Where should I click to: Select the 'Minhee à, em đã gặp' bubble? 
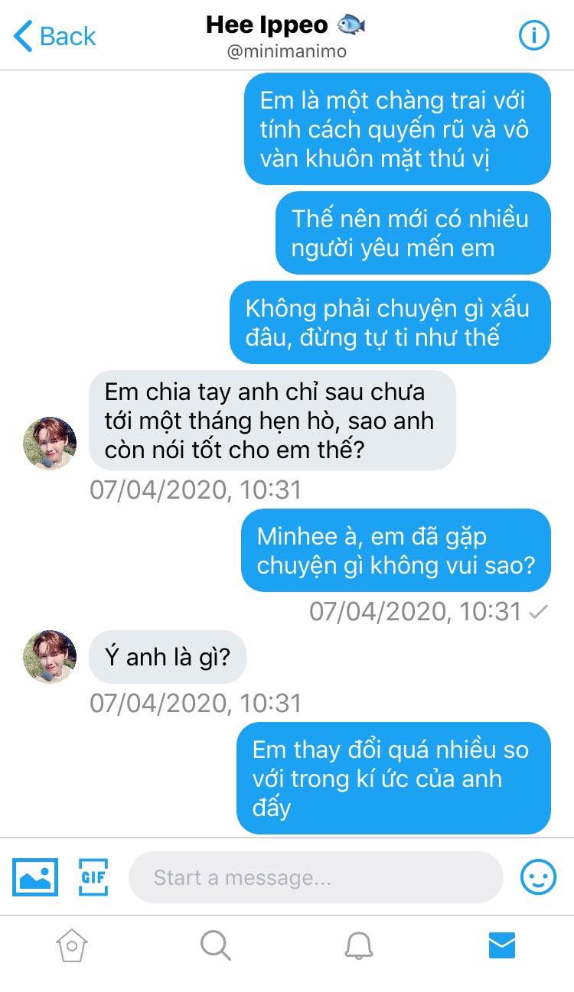tap(396, 551)
